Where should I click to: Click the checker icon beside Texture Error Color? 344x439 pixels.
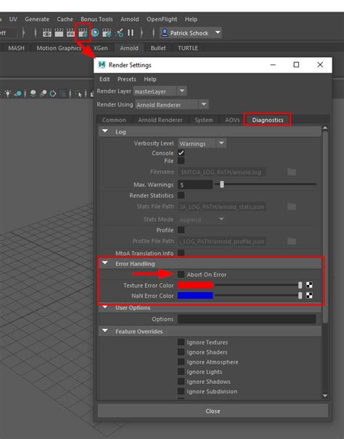pyautogui.click(x=309, y=285)
